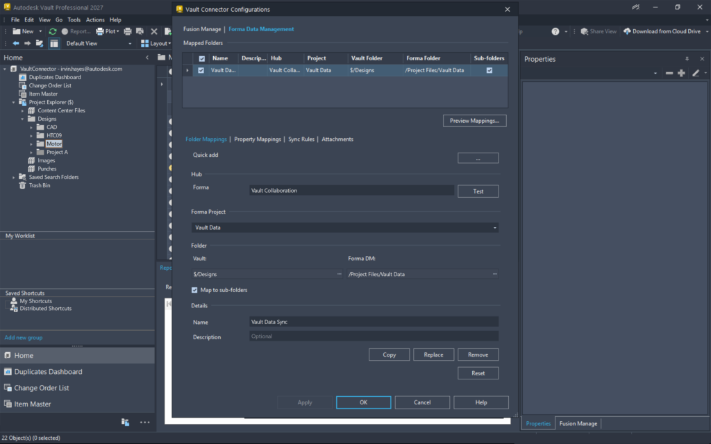Click the Remove button
The width and height of the screenshot is (711, 444).
click(478, 355)
